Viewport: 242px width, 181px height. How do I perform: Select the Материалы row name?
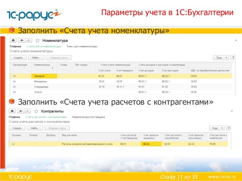[x=40, y=82]
